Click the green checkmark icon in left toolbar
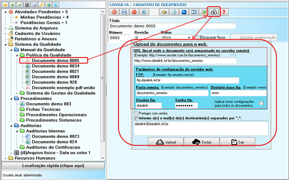 [20, 4]
